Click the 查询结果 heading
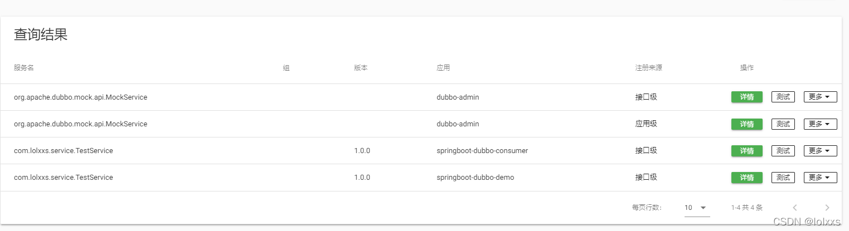849x231 pixels. click(x=41, y=35)
